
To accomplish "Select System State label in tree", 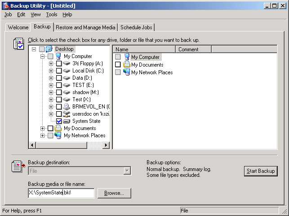I will pos(86,121).
